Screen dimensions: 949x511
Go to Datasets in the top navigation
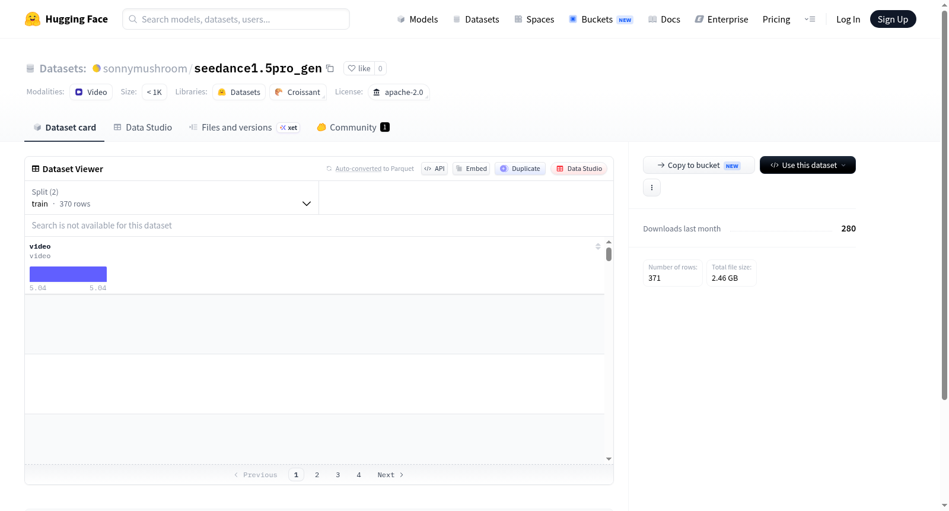point(476,19)
